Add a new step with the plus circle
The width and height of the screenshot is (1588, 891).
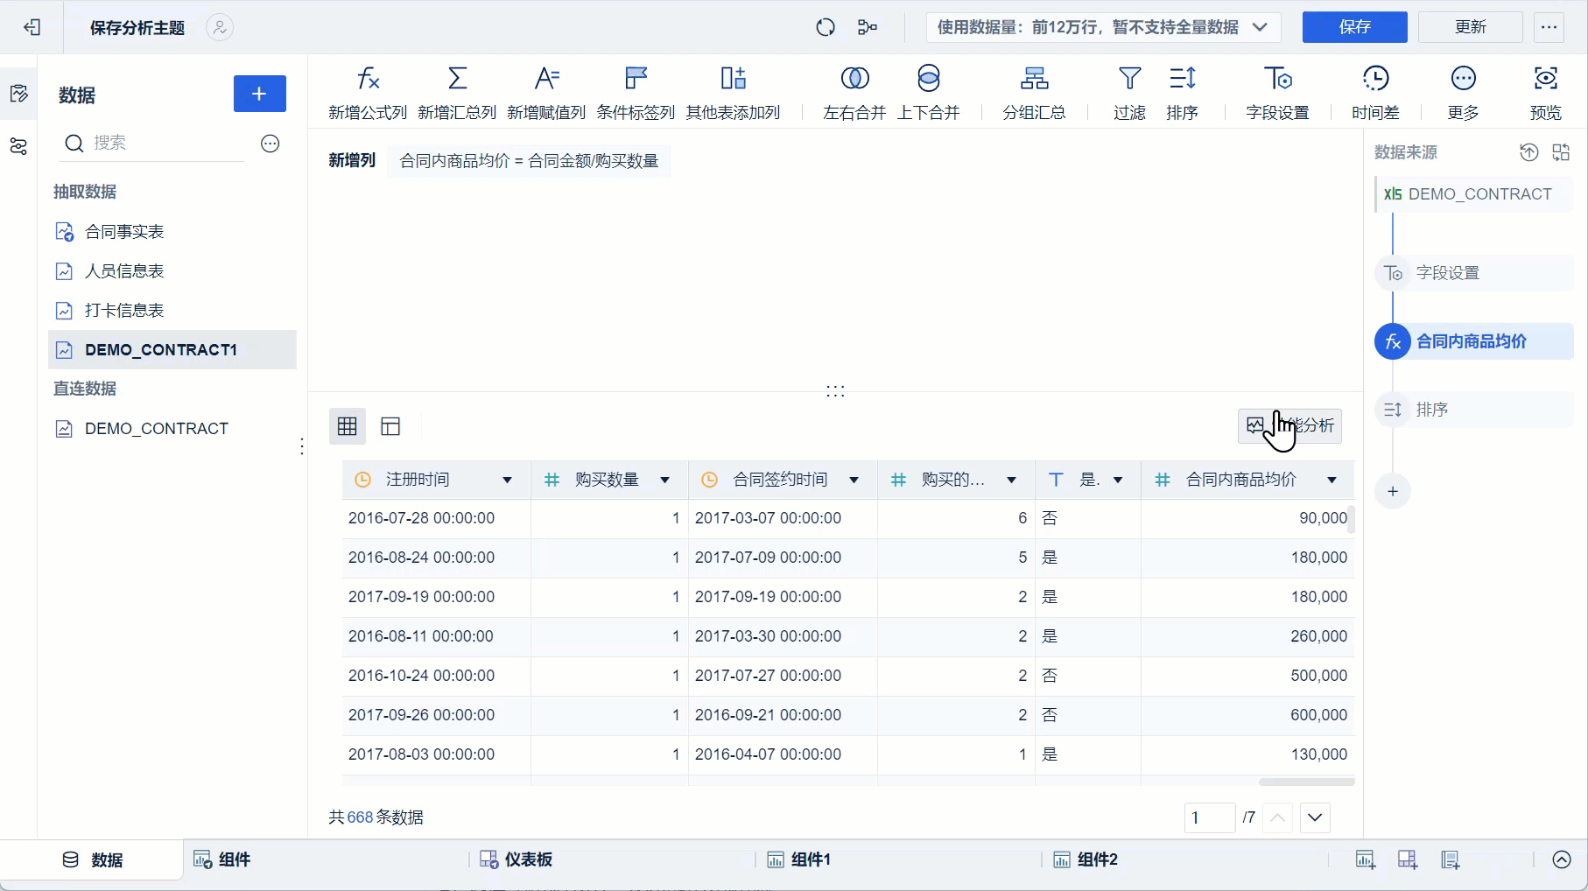pyautogui.click(x=1393, y=491)
